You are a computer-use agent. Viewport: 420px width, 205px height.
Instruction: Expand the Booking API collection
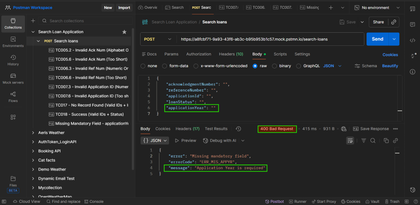coord(33,151)
